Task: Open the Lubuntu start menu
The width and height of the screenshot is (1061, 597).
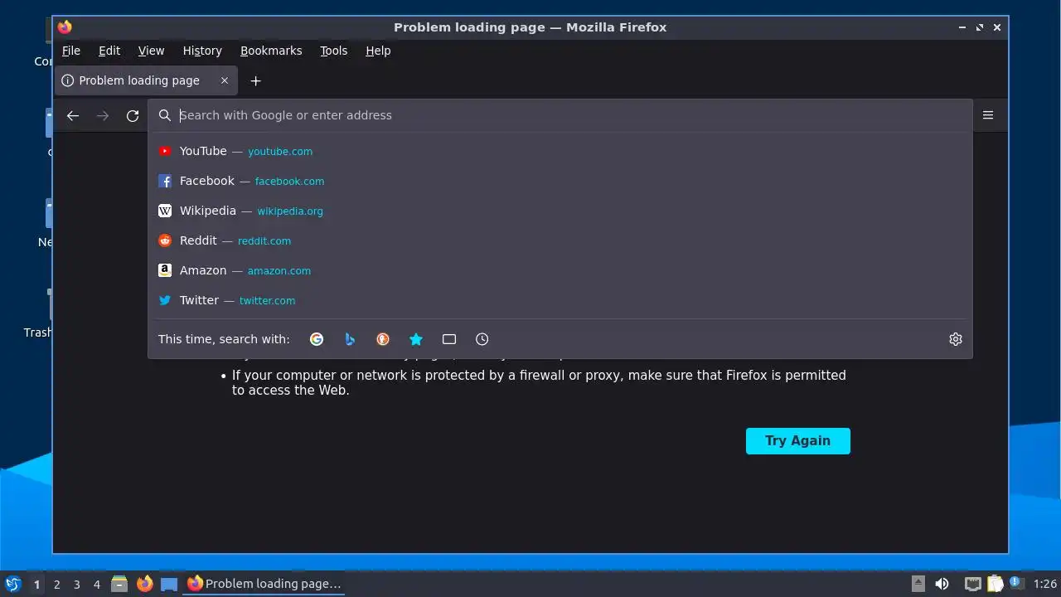Action: tap(12, 584)
